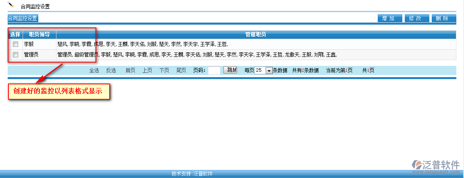This screenshot has height=178, width=464.
Task: Click the 修改 button
Action: (417, 18)
